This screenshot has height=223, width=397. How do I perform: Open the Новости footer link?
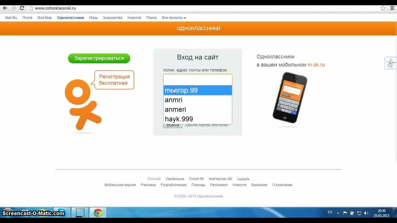coord(239,185)
